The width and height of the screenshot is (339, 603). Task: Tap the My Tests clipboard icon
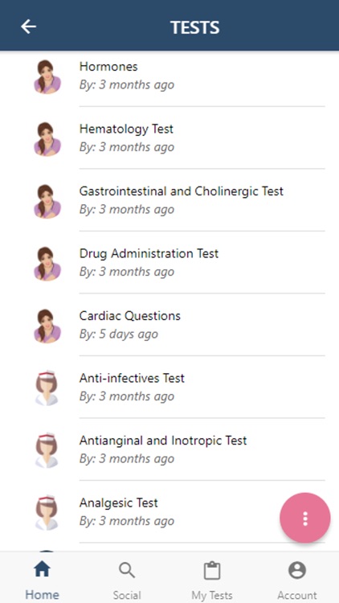212,570
